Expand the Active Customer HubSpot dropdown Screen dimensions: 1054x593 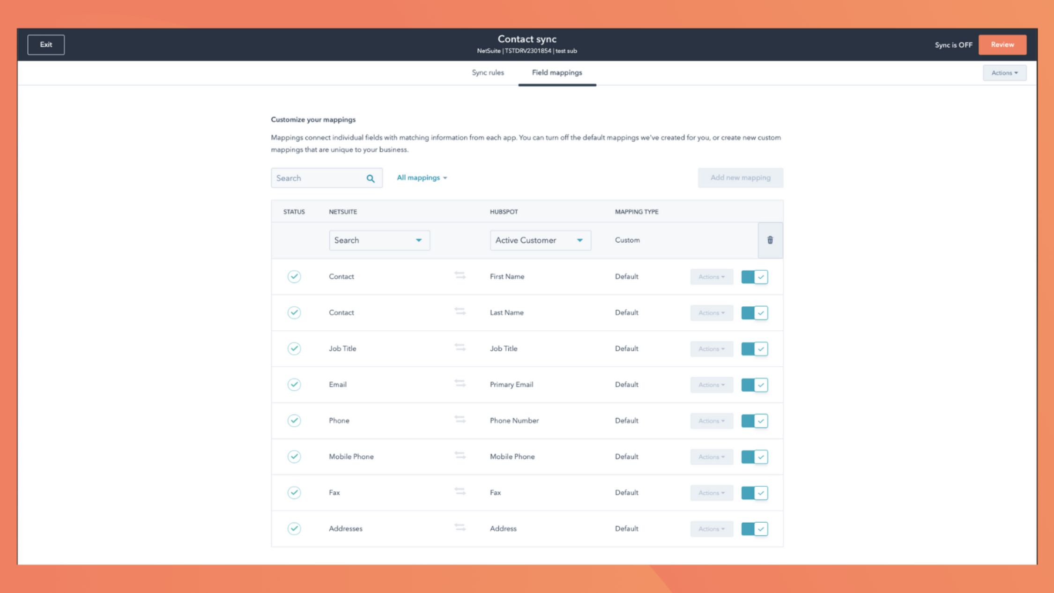[x=540, y=240]
